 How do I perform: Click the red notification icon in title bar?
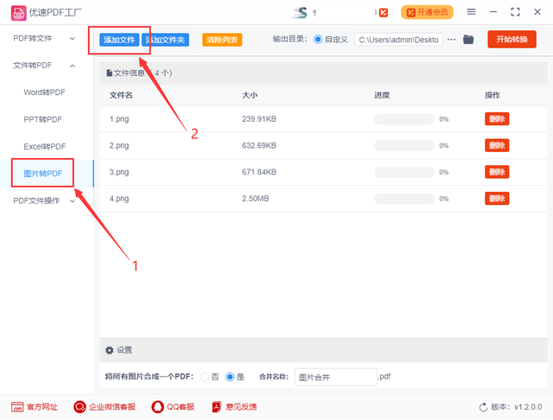click(384, 13)
